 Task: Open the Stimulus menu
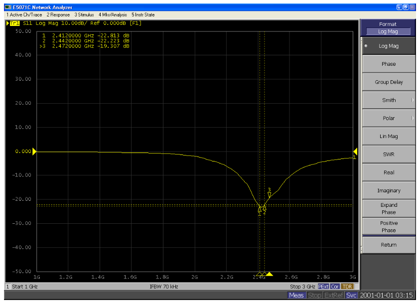click(x=84, y=15)
